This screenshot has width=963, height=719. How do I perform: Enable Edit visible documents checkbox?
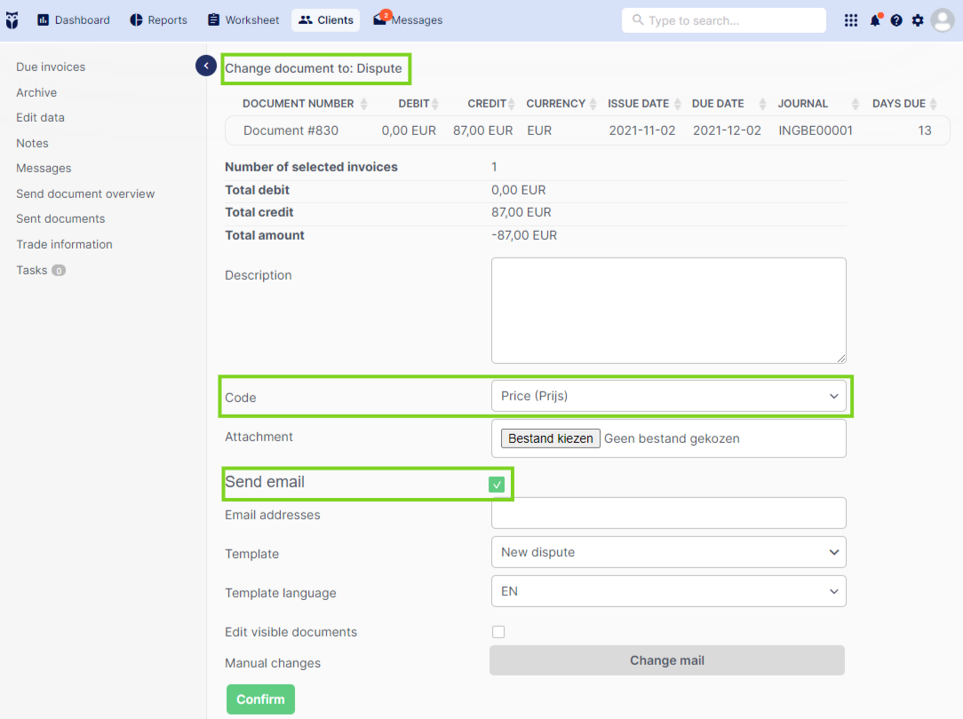click(x=498, y=632)
